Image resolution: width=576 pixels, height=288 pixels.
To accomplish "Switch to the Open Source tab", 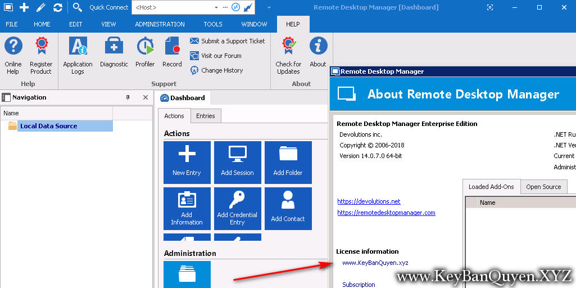I will coord(543,187).
